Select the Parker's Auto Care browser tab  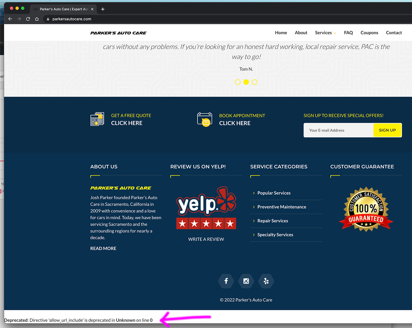(63, 9)
